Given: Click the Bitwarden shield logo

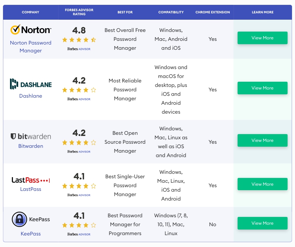Looking at the screenshot, I should point(13,136).
